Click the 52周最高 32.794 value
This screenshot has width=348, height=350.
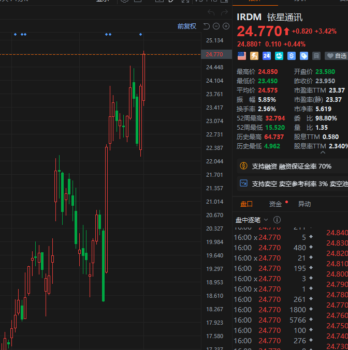pos(275,118)
